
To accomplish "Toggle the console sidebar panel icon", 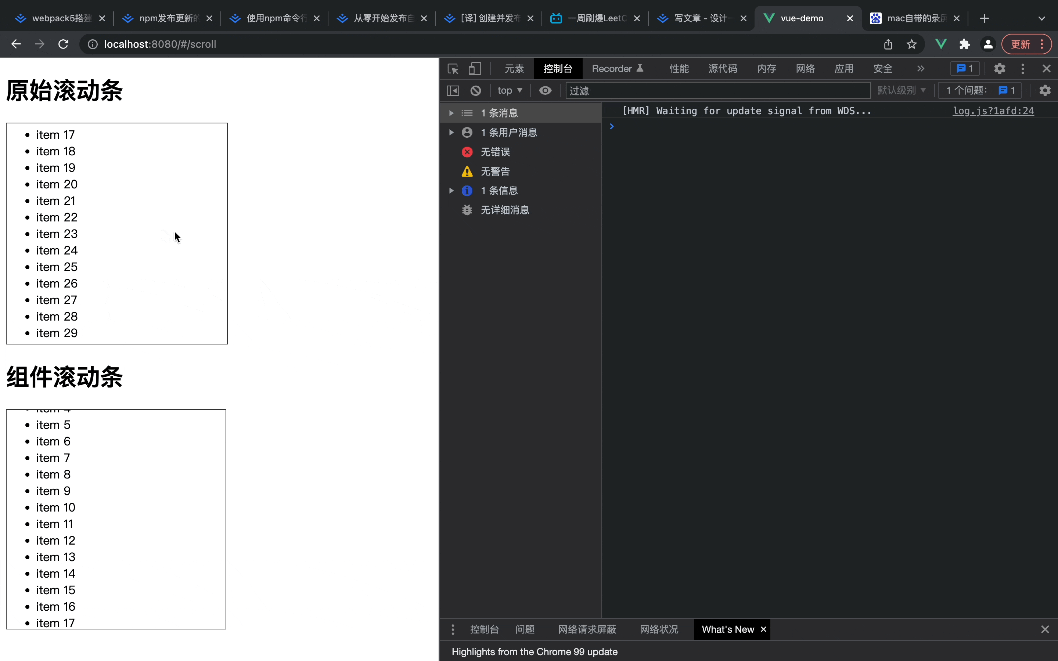I will 453,90.
